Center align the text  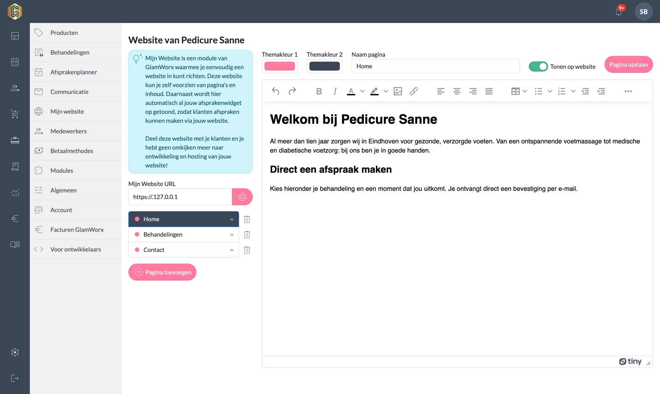(x=457, y=91)
